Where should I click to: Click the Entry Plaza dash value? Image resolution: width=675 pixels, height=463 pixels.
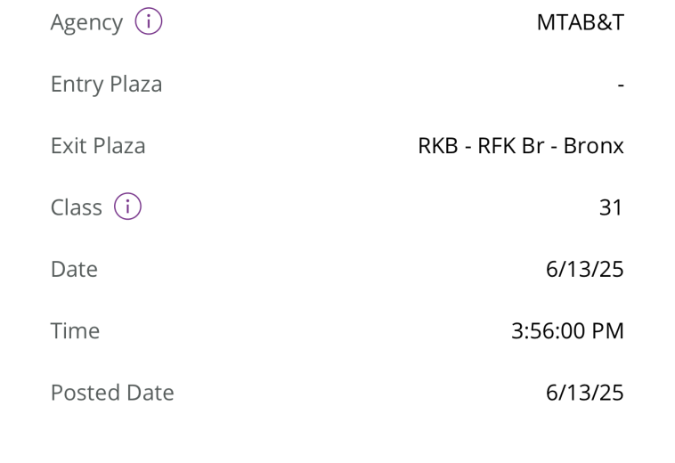click(621, 85)
